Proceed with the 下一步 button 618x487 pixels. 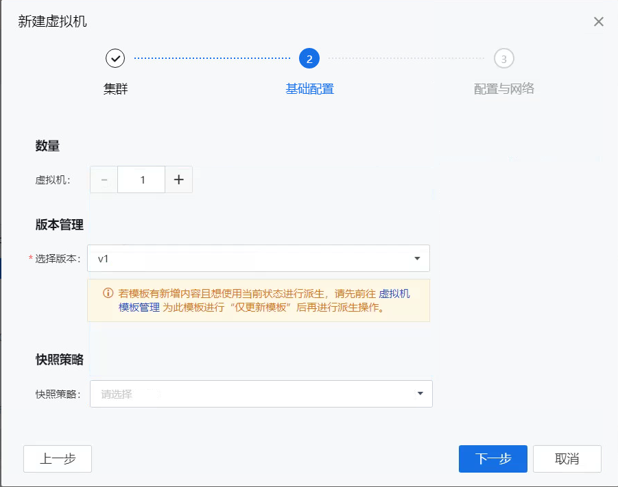(x=493, y=459)
